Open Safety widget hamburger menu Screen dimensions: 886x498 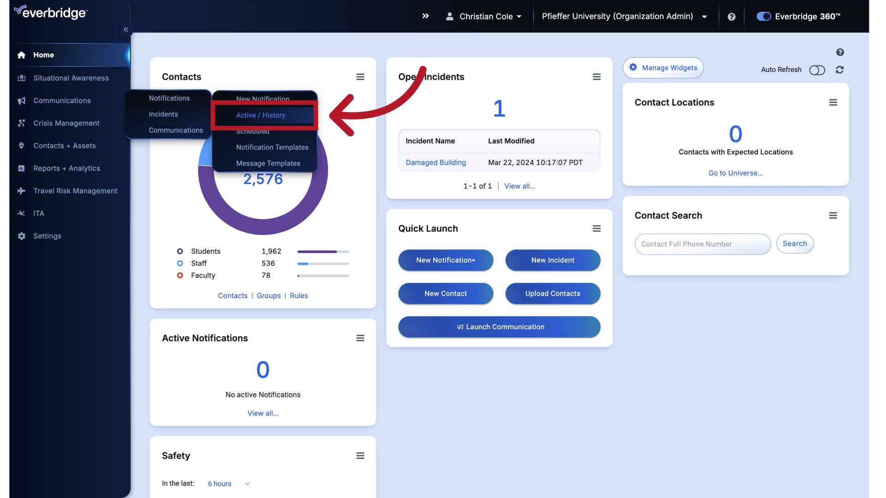pos(360,456)
